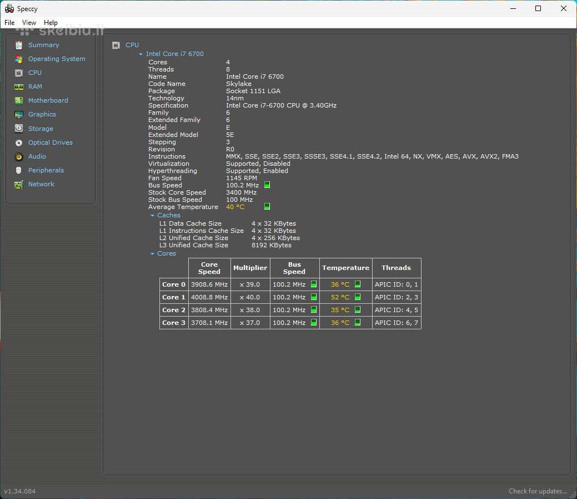Click the Multiplier column header

tap(250, 268)
